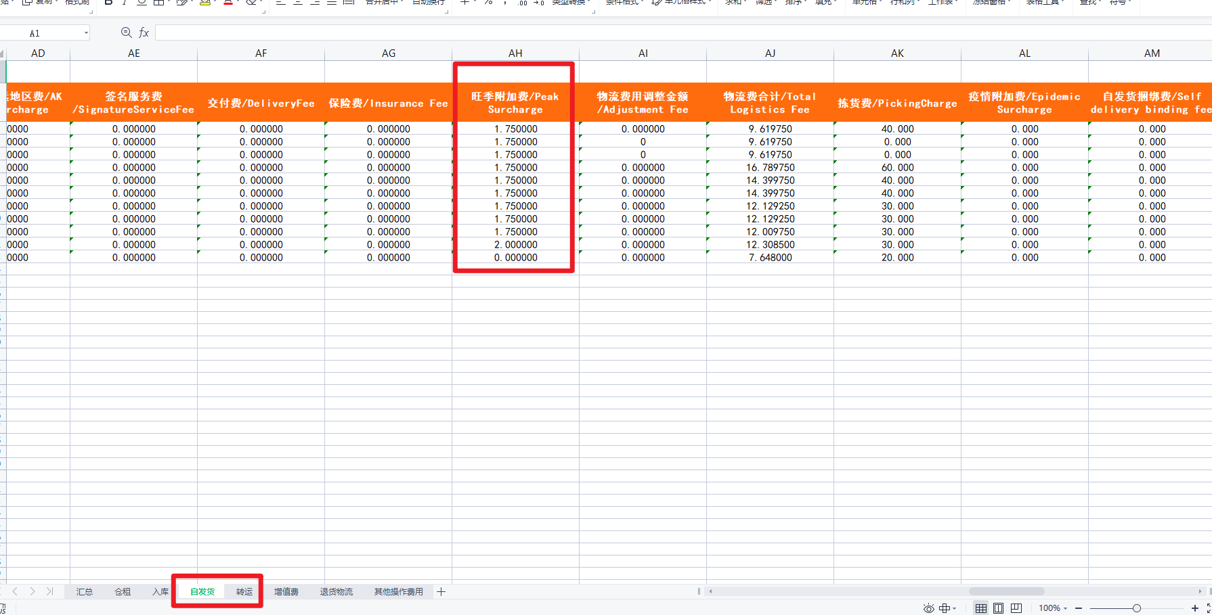
Task: Select Total Logistics Fee cell 16.789750
Action: 771,168
